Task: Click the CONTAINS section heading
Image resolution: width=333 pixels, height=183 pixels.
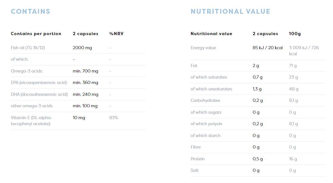Action: (x=30, y=11)
